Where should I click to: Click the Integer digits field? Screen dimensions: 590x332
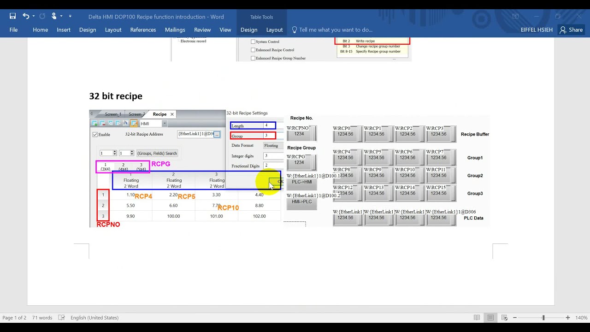coord(273,156)
